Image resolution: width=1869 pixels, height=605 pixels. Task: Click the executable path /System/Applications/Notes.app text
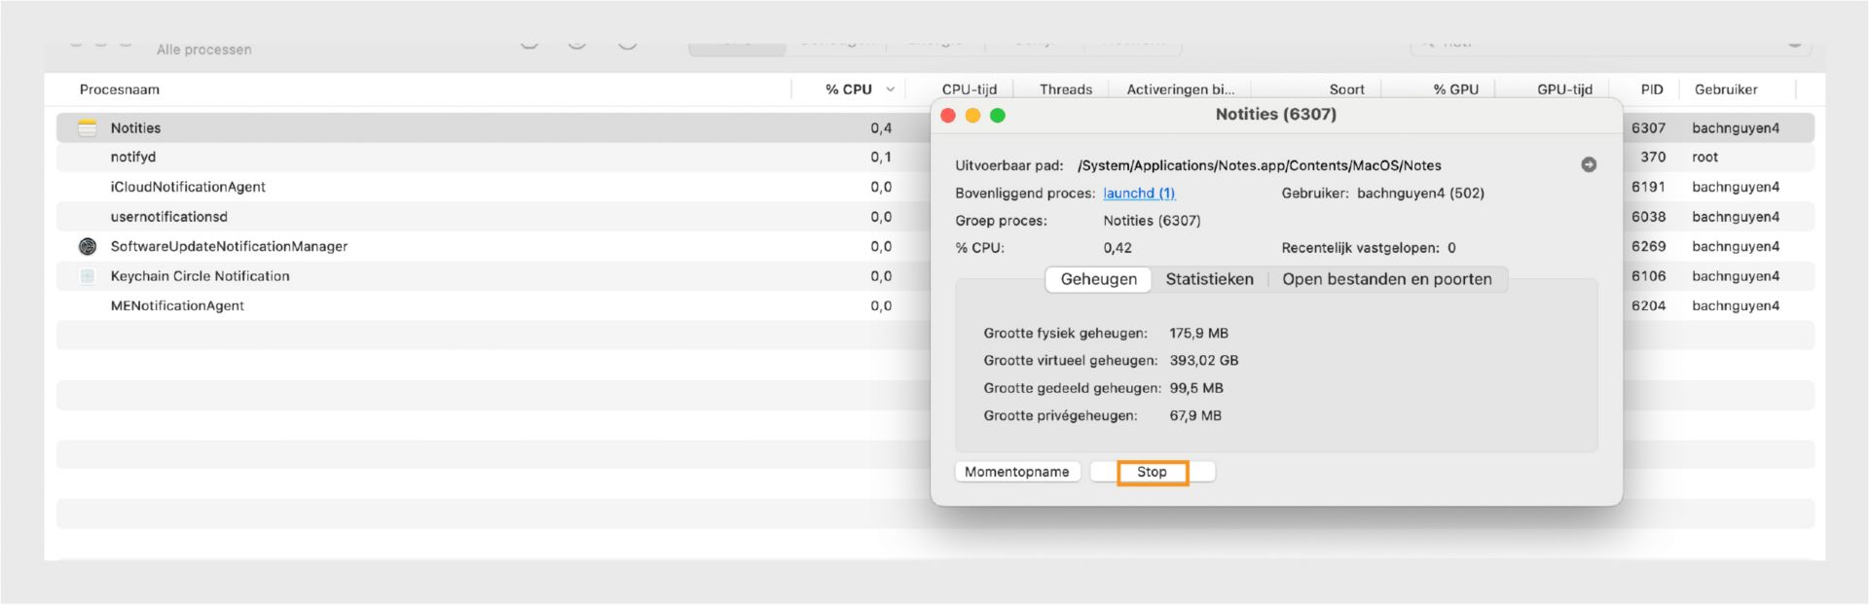pos(1260,165)
